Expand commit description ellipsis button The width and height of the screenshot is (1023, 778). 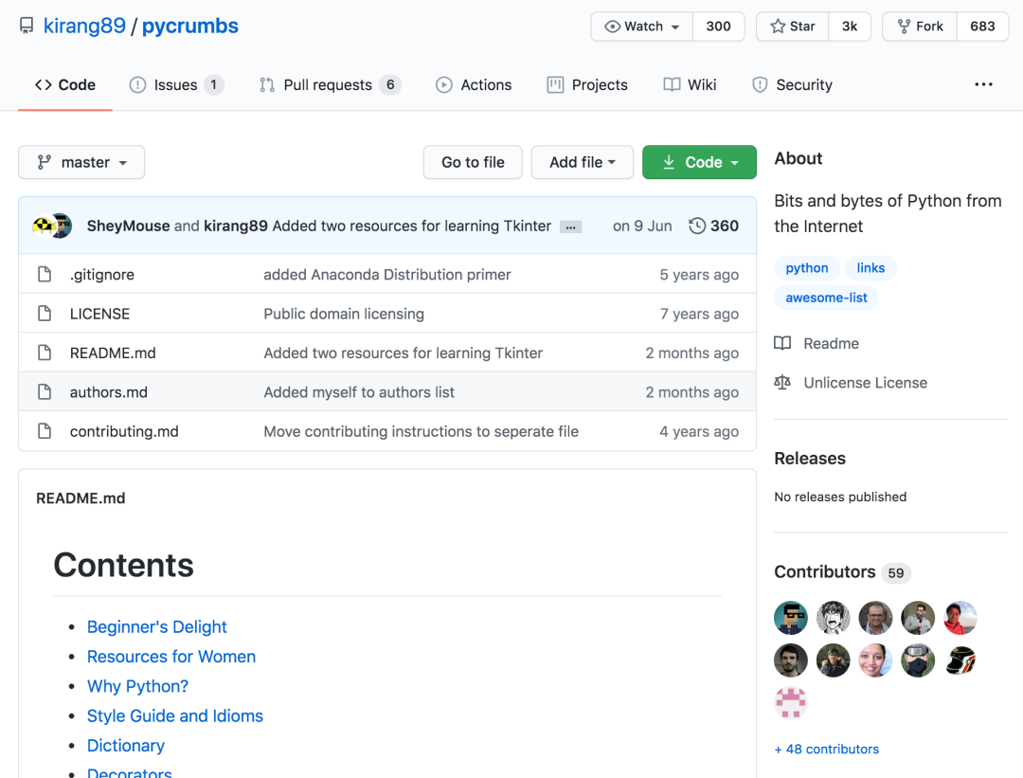(x=571, y=227)
